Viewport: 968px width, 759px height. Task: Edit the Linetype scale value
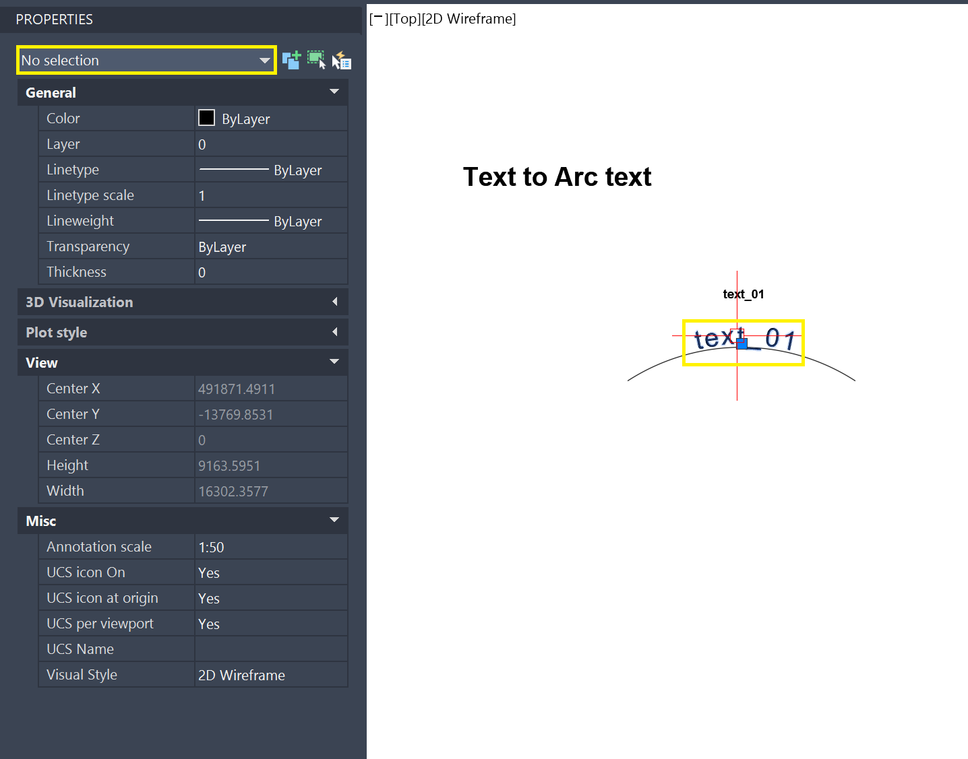[271, 195]
